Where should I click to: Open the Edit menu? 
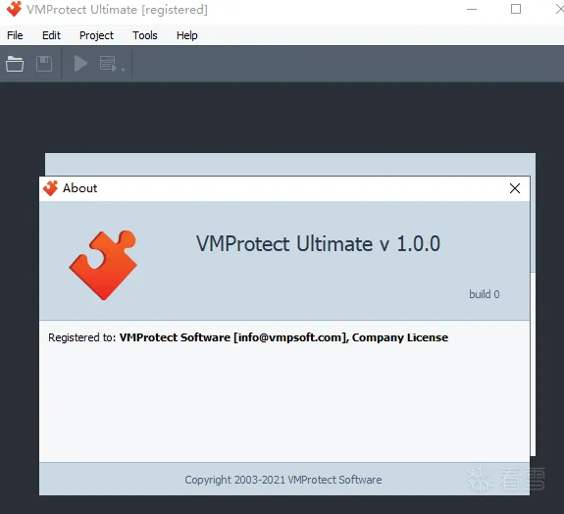(x=51, y=35)
